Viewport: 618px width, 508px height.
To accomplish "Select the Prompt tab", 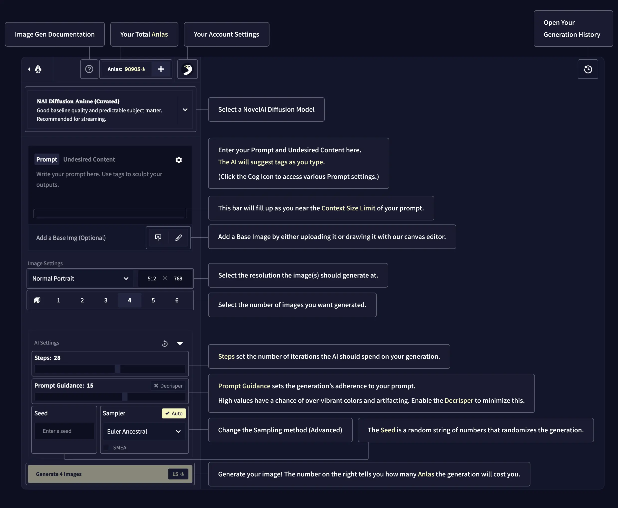I will tap(47, 159).
